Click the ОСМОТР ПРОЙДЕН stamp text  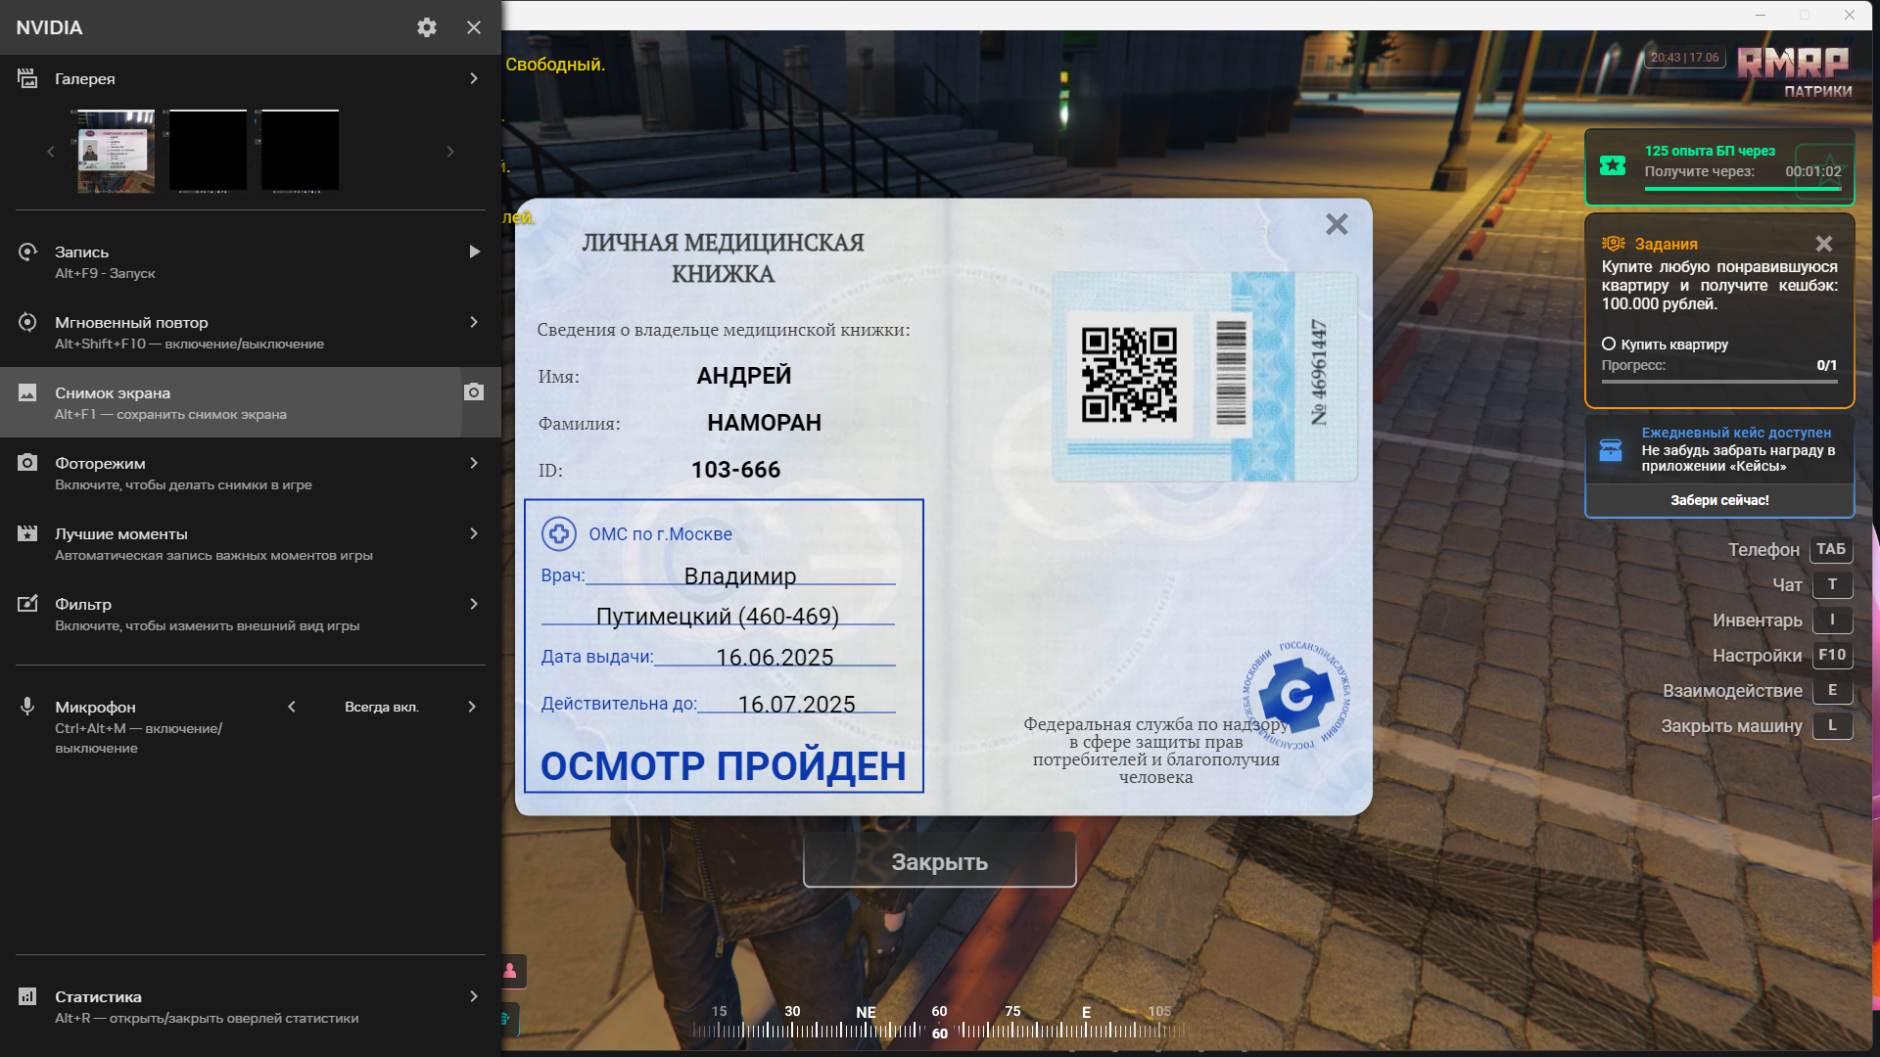(x=724, y=766)
